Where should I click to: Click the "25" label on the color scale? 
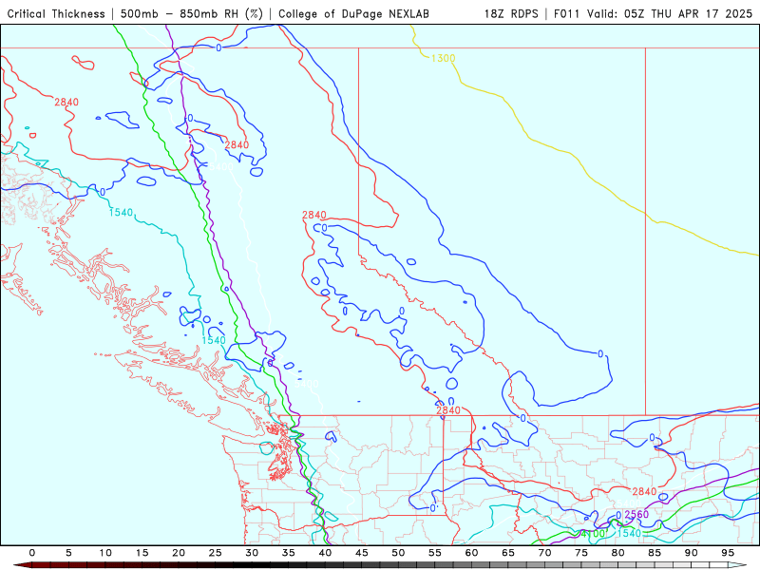(x=216, y=553)
